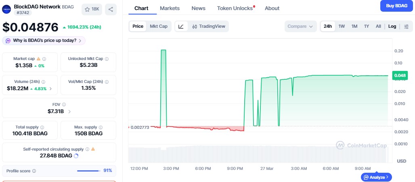Open the Markets tab
This screenshot has height=182, width=415.
tap(170, 8)
